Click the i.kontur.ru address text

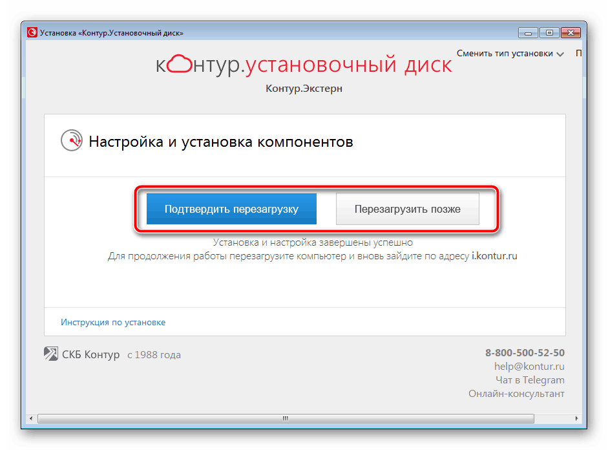(x=494, y=256)
